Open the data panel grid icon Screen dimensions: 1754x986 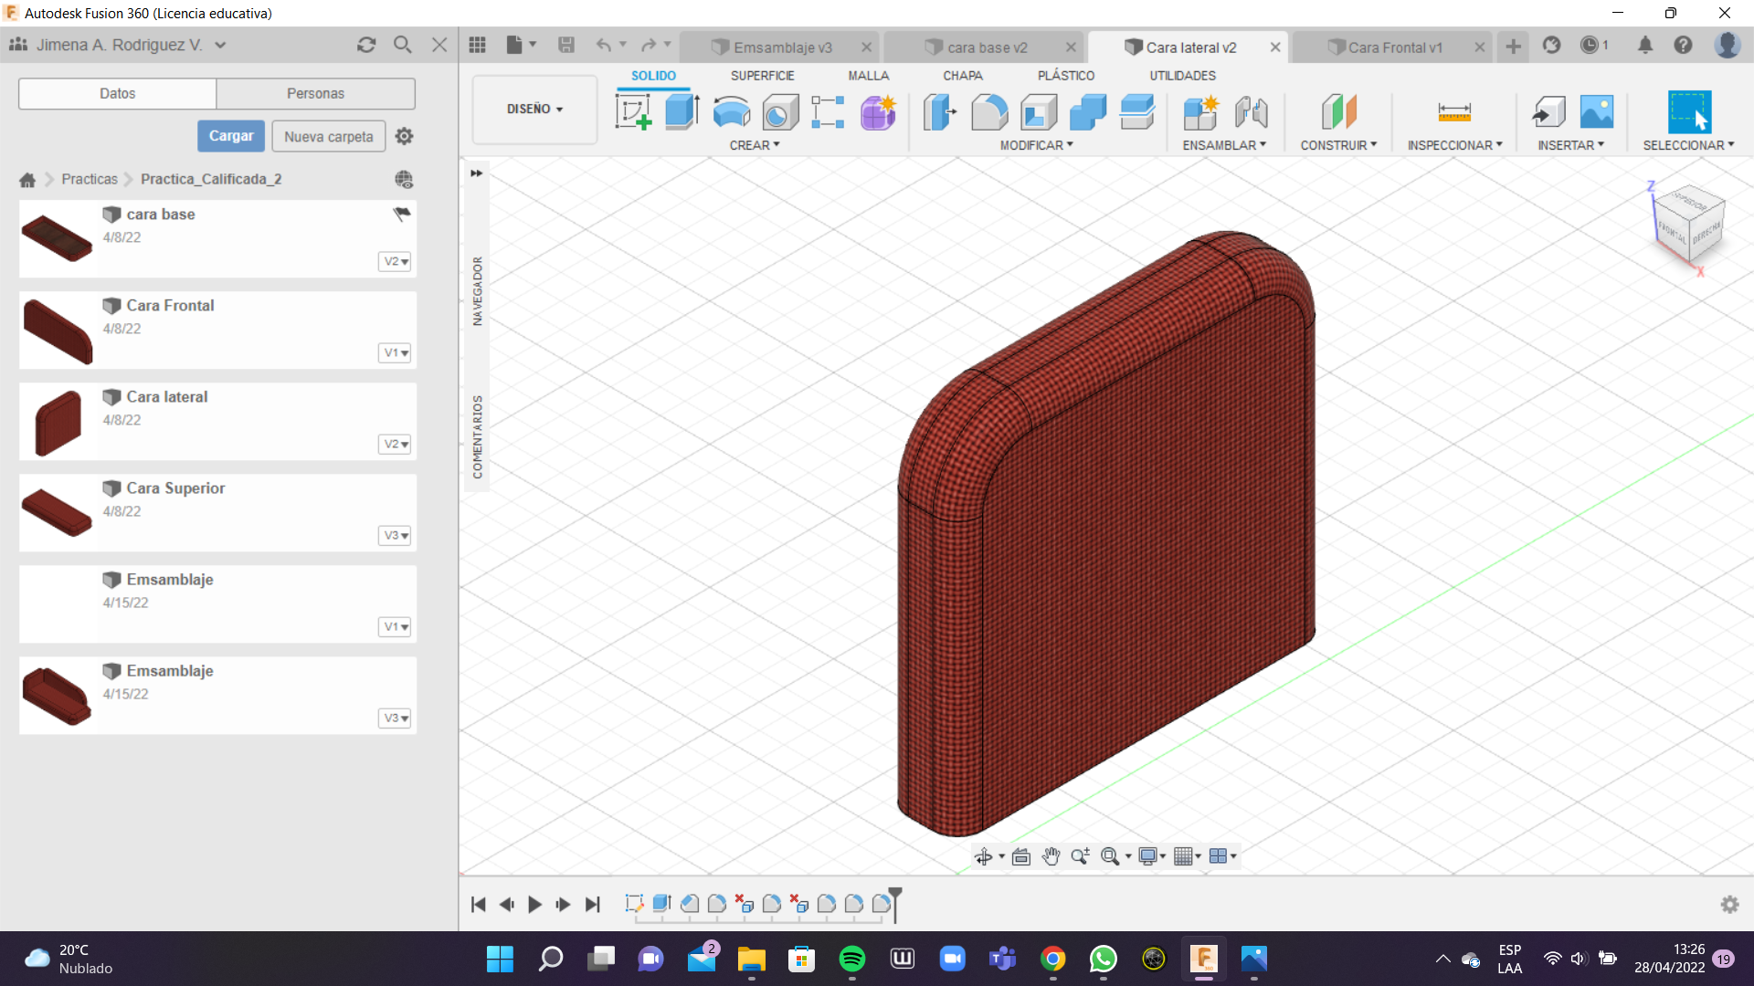(x=477, y=45)
